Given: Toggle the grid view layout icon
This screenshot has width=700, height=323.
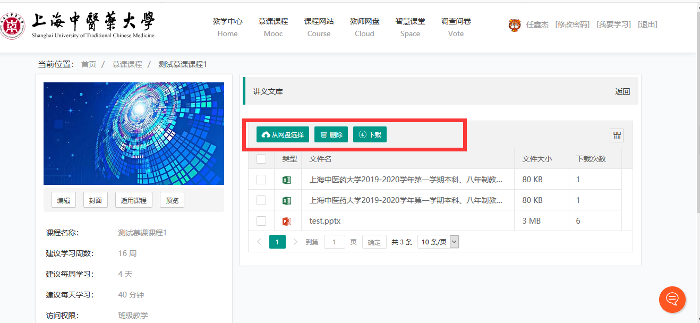Looking at the screenshot, I should [x=617, y=135].
